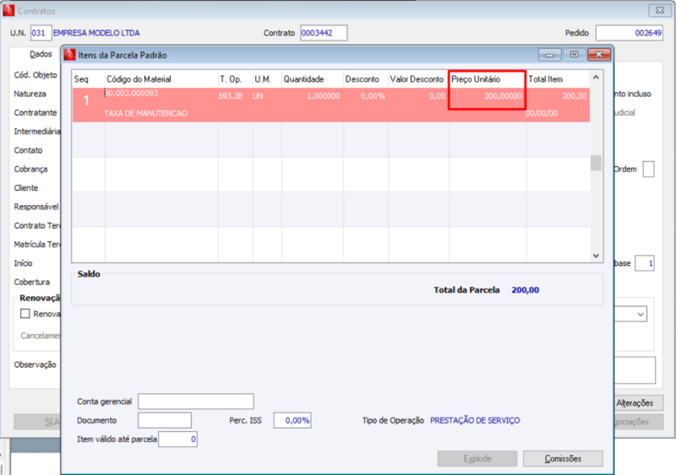
Task: Click the Ordem checkbox box in Contratos
Action: [648, 169]
